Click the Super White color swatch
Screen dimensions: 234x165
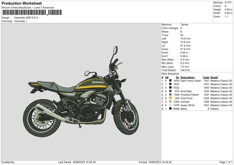point(170,105)
